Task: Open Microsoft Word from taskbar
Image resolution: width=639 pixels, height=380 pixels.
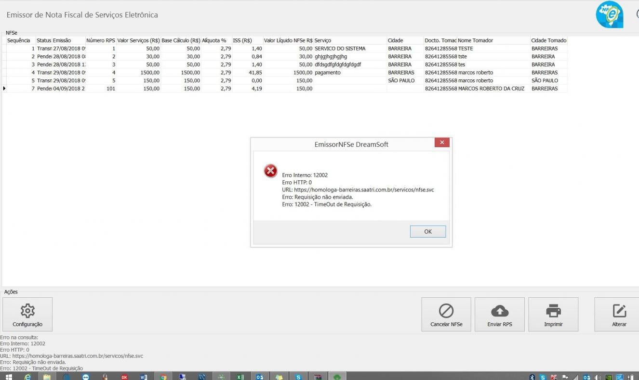Action: pyautogui.click(x=144, y=377)
